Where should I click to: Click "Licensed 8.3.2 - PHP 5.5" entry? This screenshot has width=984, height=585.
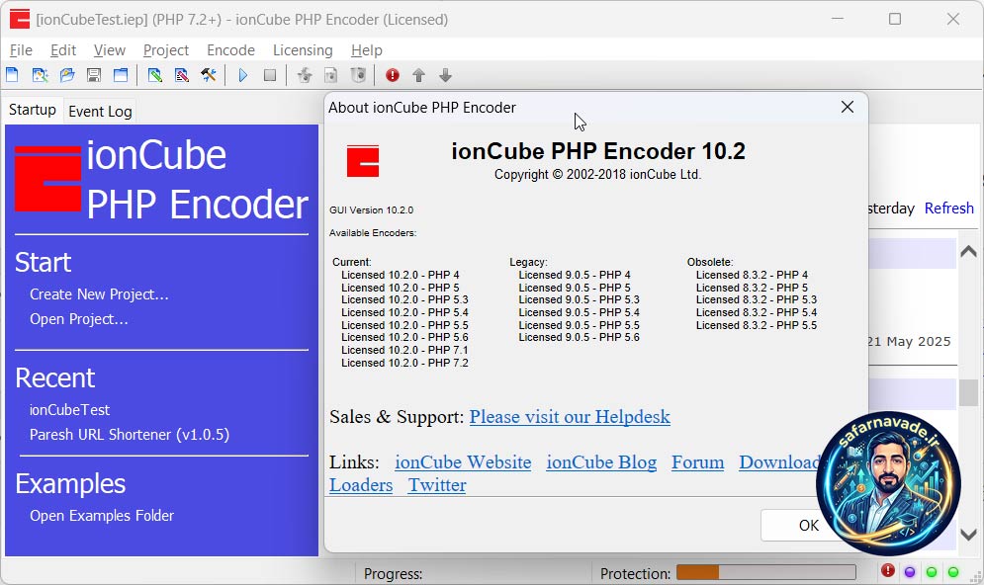click(x=757, y=325)
